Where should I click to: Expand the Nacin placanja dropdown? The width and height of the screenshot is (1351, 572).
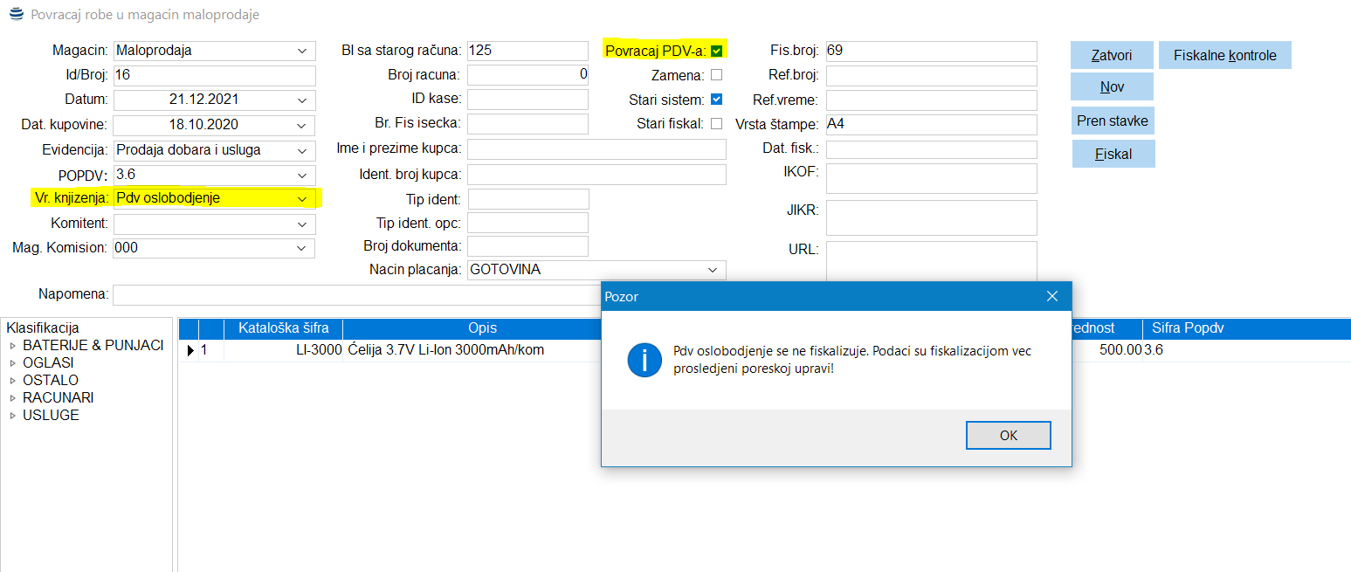point(713,270)
